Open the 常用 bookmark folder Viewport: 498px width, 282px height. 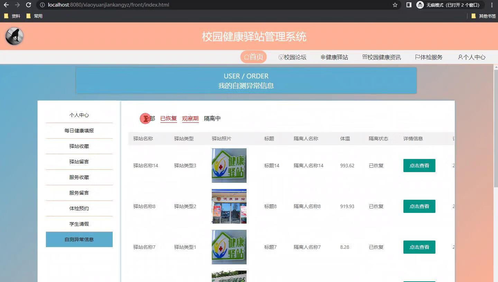tap(34, 16)
